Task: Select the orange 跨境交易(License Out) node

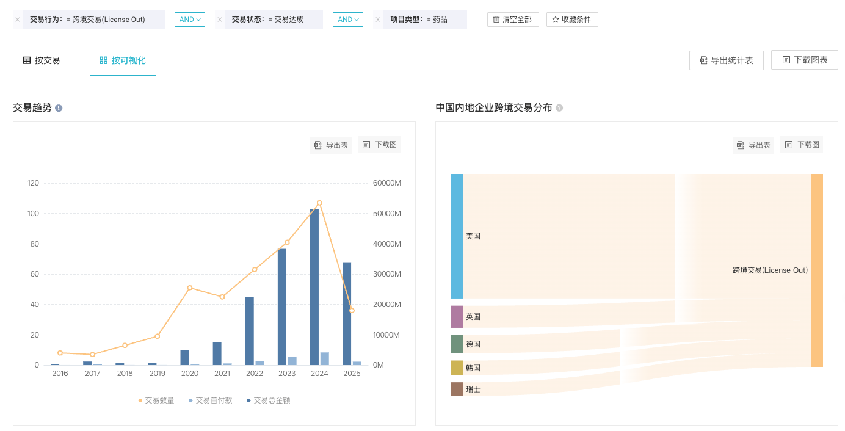Action: [817, 270]
